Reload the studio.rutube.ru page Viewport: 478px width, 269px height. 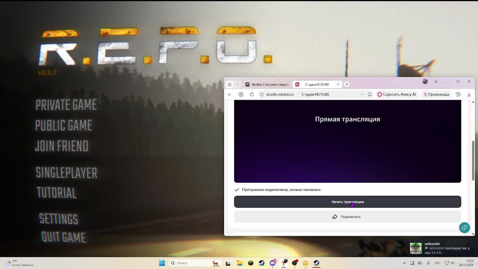(x=252, y=94)
